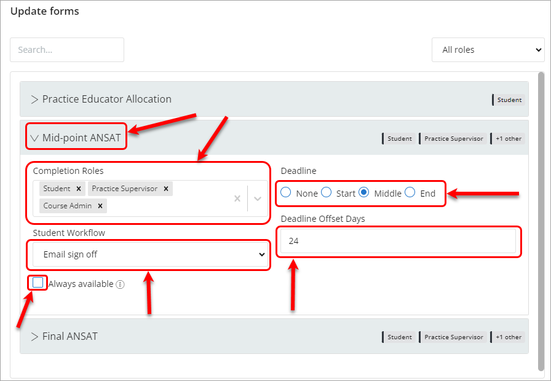Open the All roles dropdown
551x381 pixels.
pyautogui.click(x=488, y=50)
